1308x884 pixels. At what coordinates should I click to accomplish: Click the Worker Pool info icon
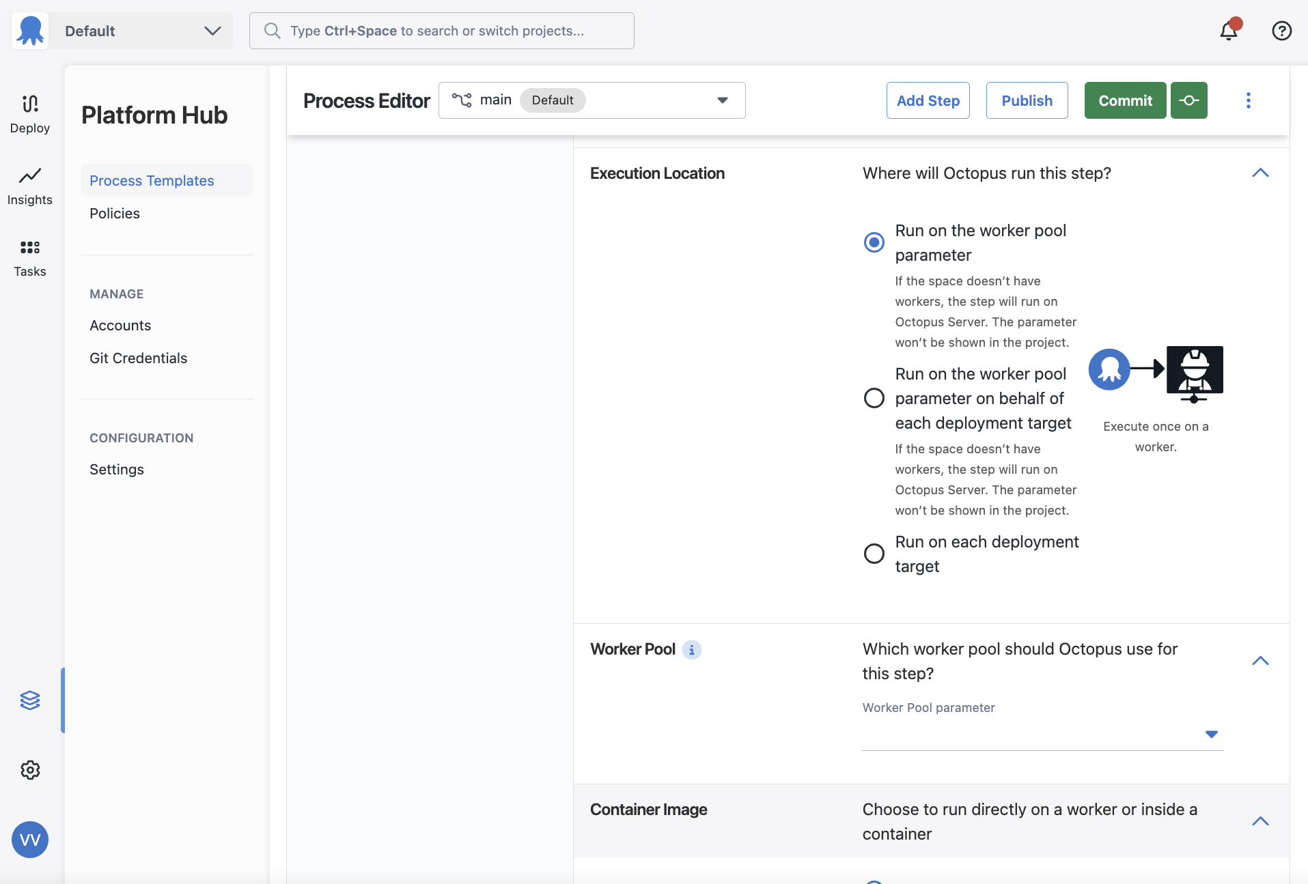[692, 650]
